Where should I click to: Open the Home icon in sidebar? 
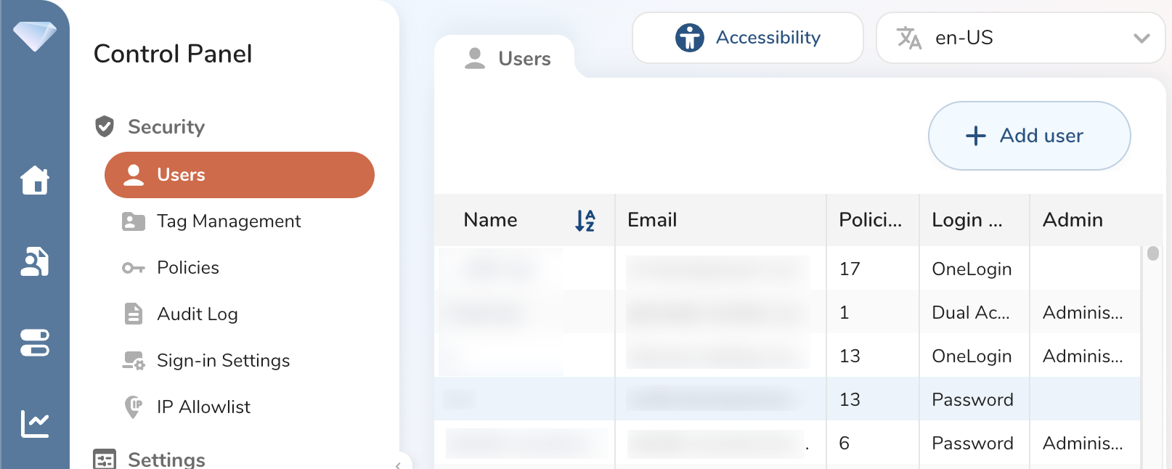coord(34,180)
